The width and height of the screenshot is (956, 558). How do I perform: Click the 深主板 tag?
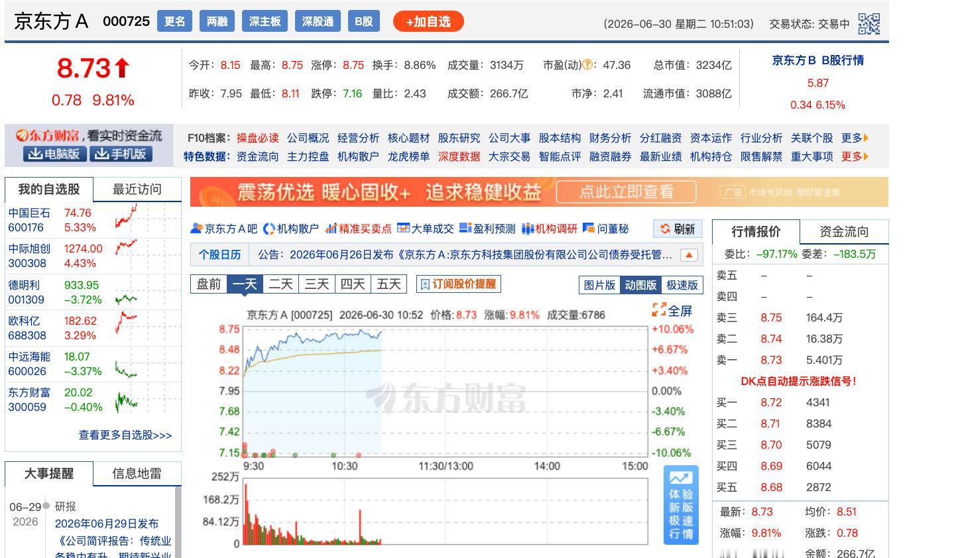(265, 21)
